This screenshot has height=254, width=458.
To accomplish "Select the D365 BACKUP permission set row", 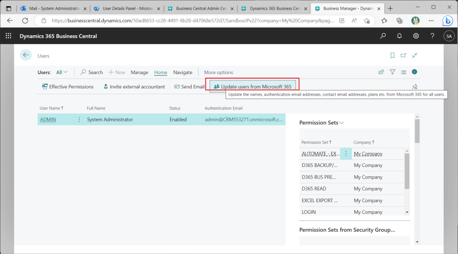I will coord(352,165).
